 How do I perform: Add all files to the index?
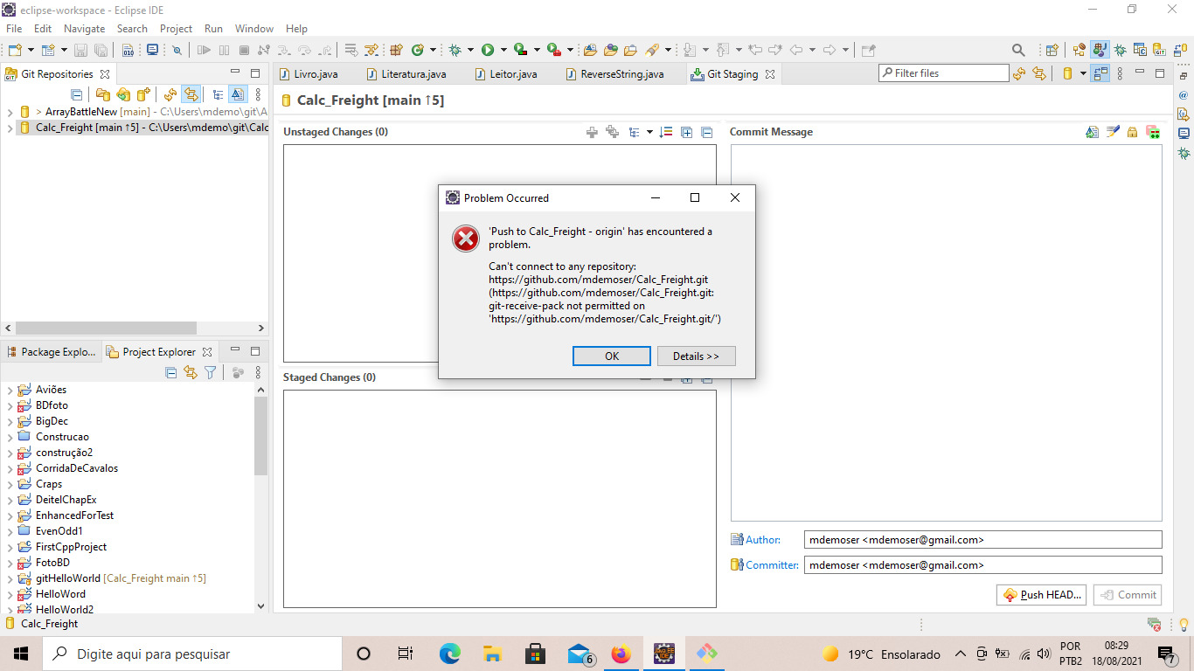(612, 132)
